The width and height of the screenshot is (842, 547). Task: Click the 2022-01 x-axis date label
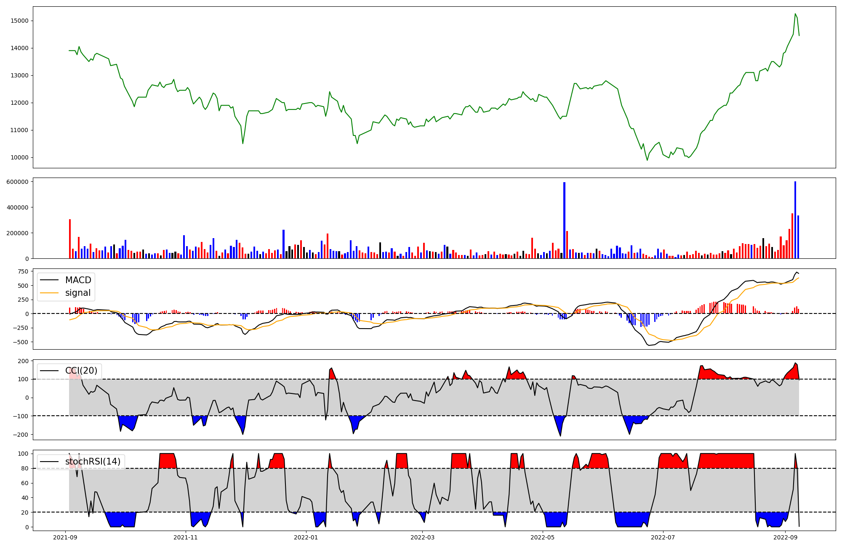(306, 537)
